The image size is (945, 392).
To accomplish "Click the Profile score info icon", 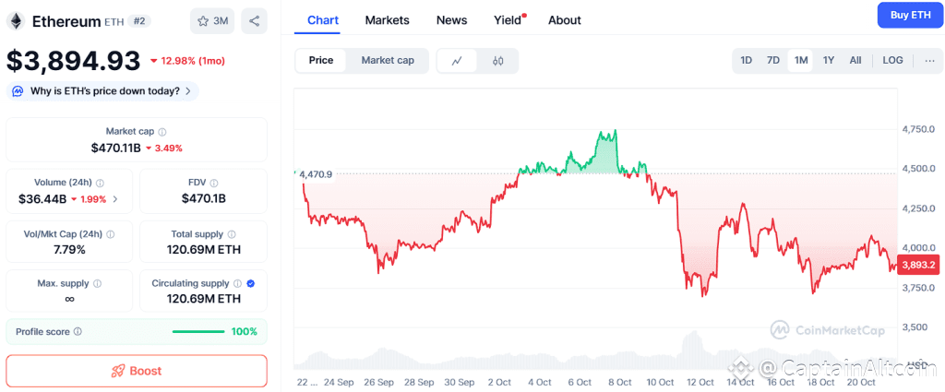I will (78, 332).
